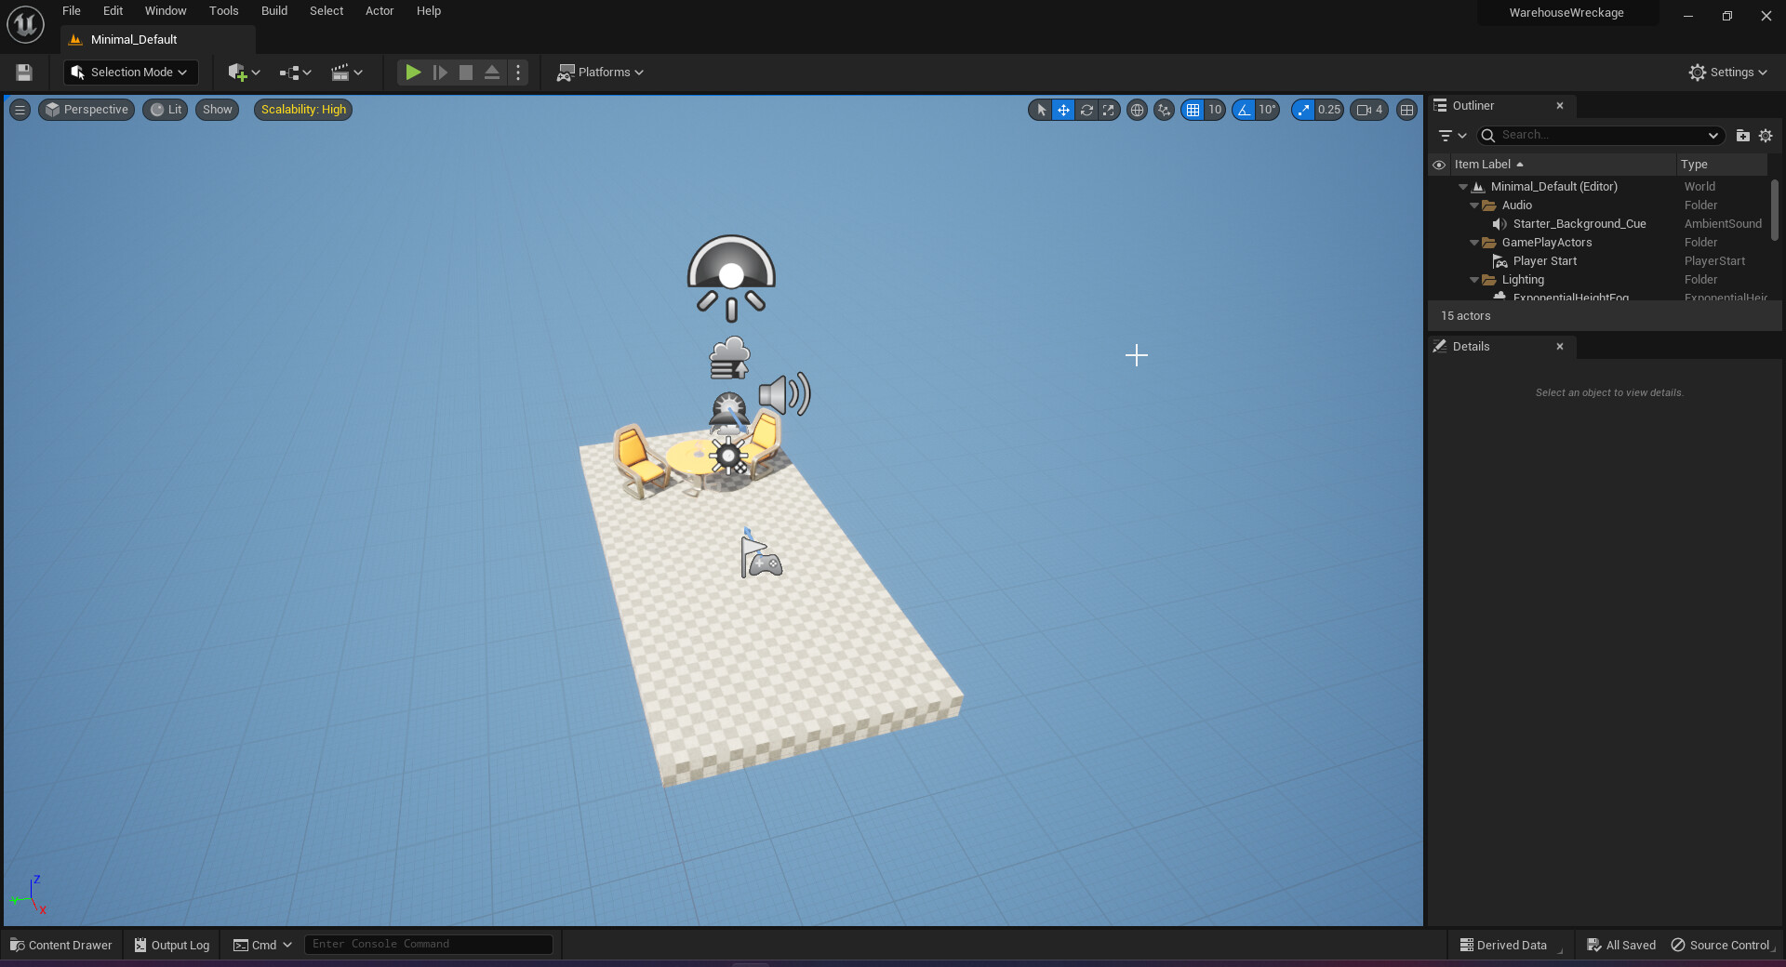Open the world/local coordinate system globe icon
This screenshot has height=967, width=1786.
pos(1137,110)
